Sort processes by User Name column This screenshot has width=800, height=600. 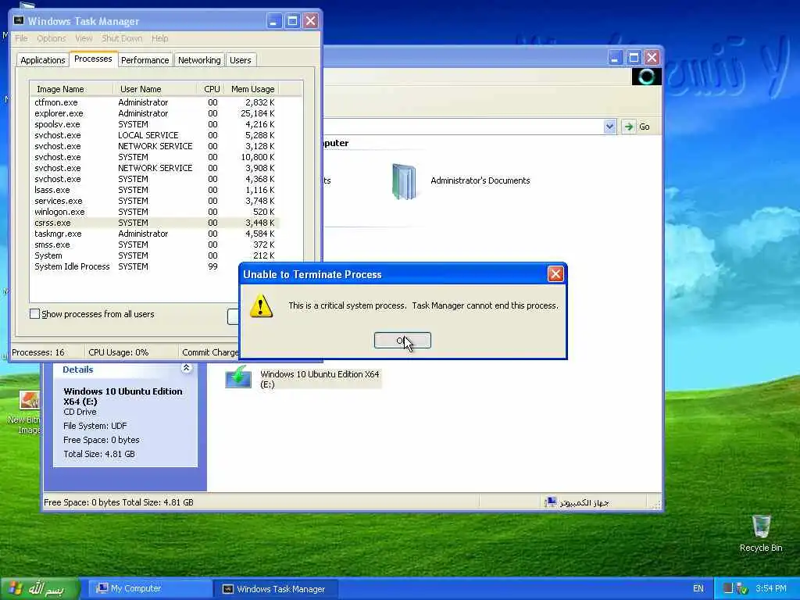coord(155,89)
